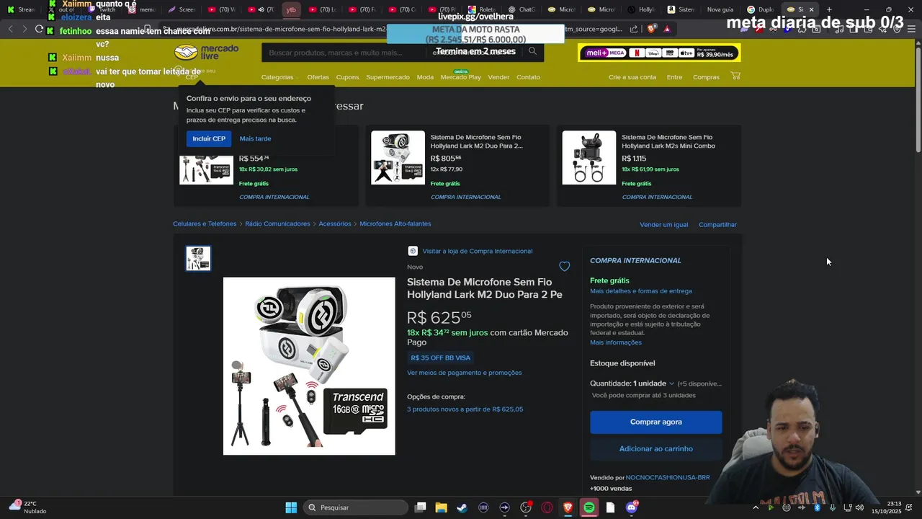Open Windows Start menu

point(291,507)
